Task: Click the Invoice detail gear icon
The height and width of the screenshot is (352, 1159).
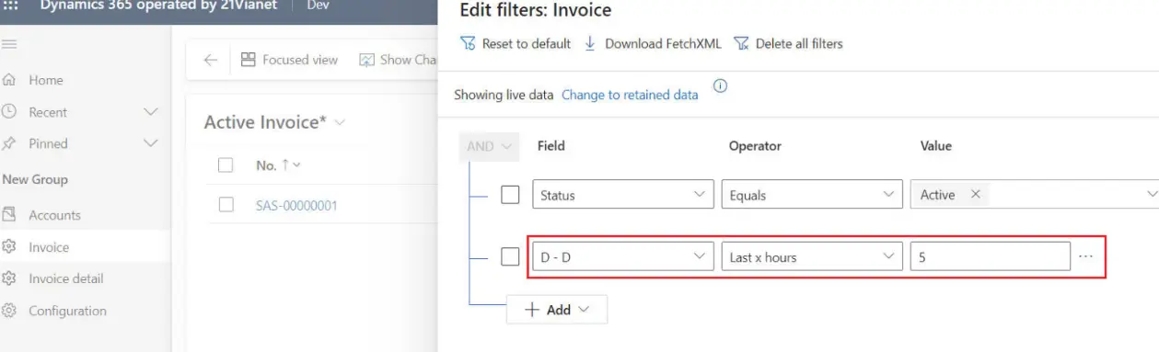Action: (x=9, y=278)
